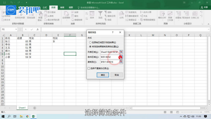Click Edit Links (编辑链接)
The image size is (211, 119).
(77, 20)
